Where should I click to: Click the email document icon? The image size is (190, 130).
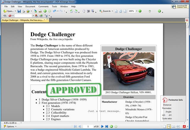(x=28, y=11)
